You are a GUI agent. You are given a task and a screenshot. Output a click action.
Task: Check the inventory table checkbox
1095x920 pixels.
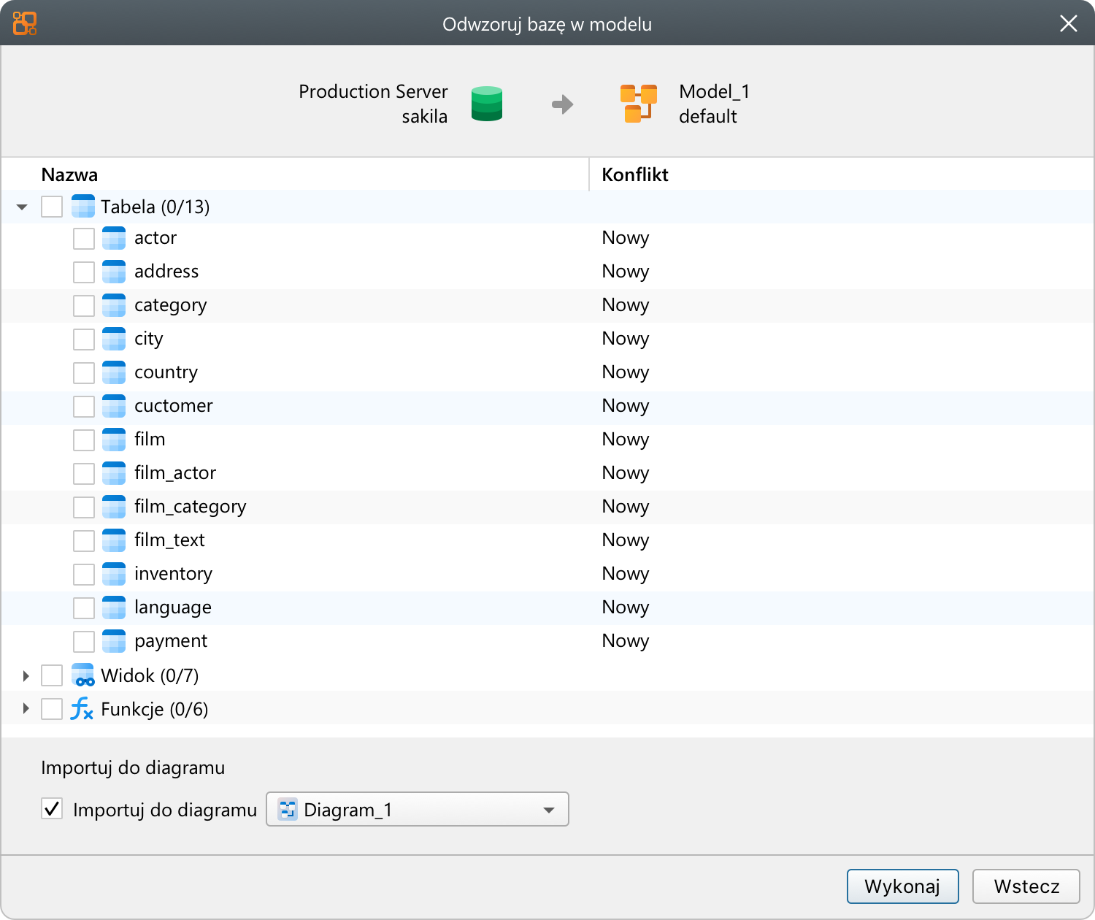click(x=84, y=575)
